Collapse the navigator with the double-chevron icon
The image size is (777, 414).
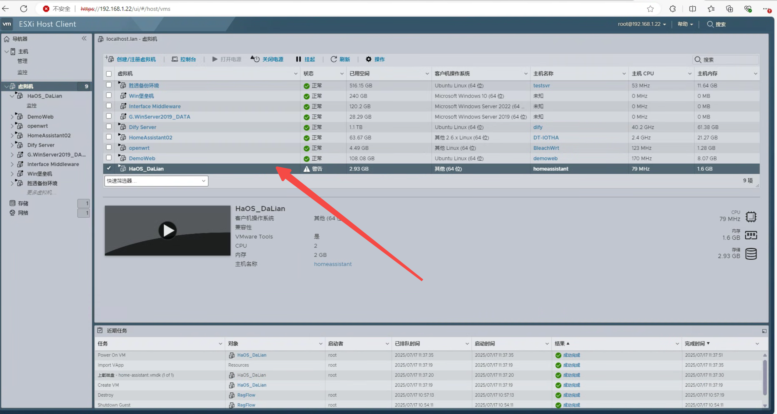pos(84,38)
